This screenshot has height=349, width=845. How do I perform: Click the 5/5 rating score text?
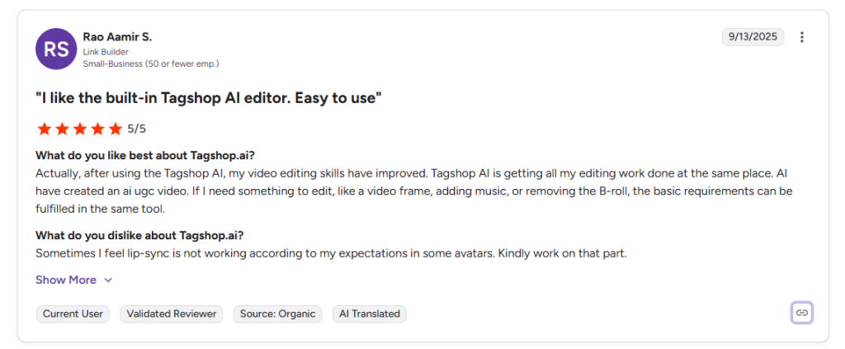136,129
